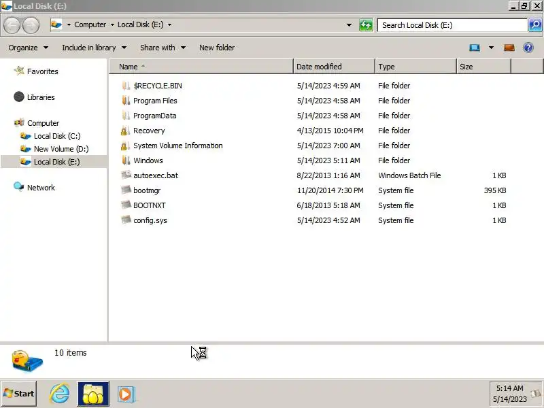Sort by the Name column header

(201, 67)
